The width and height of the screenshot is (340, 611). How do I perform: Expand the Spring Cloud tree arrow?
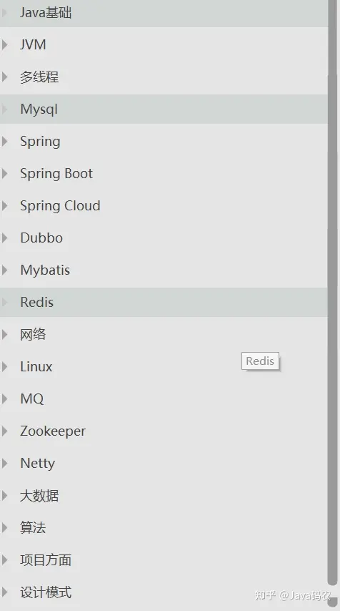(x=4, y=205)
